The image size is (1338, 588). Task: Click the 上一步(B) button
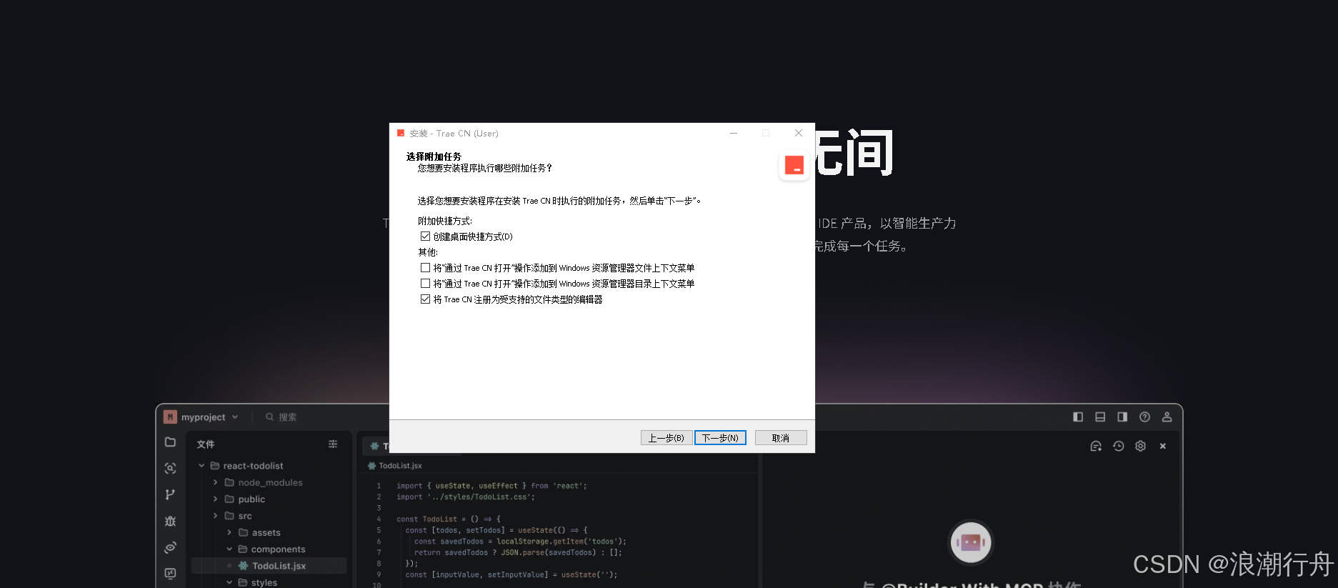pos(666,438)
